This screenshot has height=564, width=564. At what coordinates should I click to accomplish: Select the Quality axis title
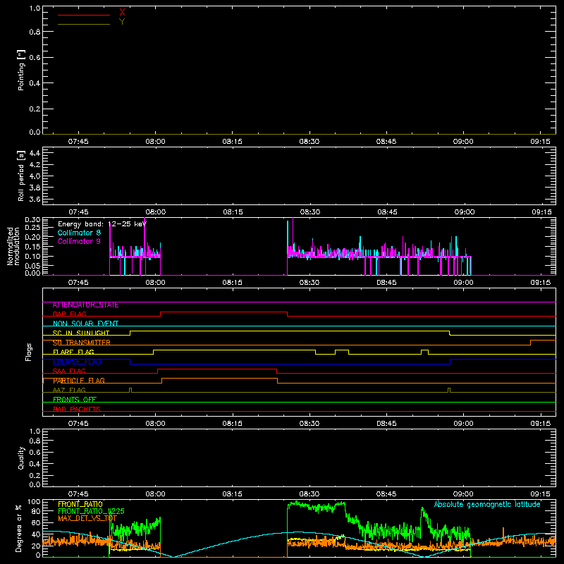coord(21,458)
